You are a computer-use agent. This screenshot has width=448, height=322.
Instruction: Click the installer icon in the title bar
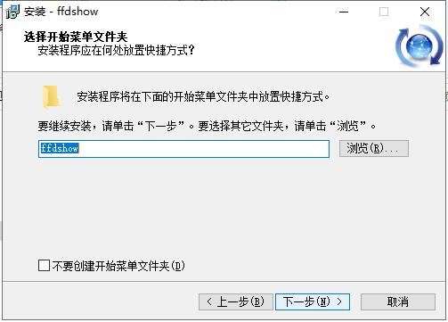pyautogui.click(x=12, y=12)
